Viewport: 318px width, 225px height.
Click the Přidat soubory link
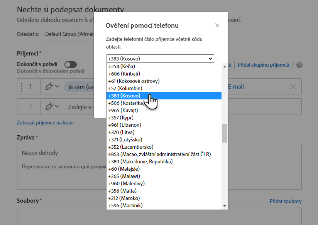click(285, 201)
